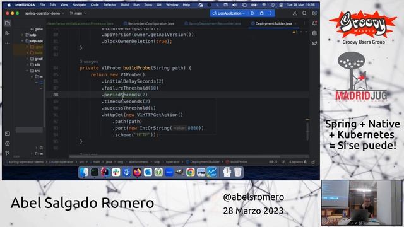Click the editor horizontal scrollbar
404x227 pixels.
pyautogui.click(x=175, y=156)
